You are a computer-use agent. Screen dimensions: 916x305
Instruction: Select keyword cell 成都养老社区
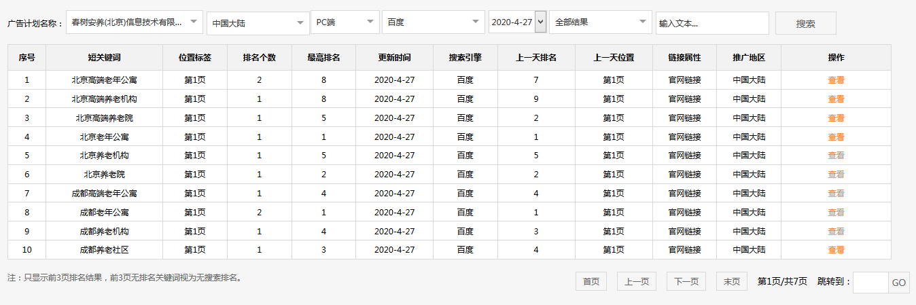(105, 250)
